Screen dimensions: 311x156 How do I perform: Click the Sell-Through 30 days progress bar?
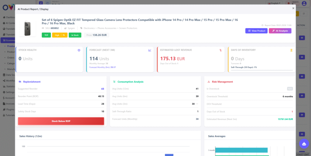tap(262, 70)
